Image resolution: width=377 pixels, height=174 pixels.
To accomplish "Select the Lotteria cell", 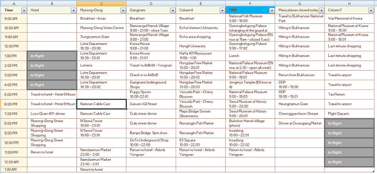I will point(102,66).
